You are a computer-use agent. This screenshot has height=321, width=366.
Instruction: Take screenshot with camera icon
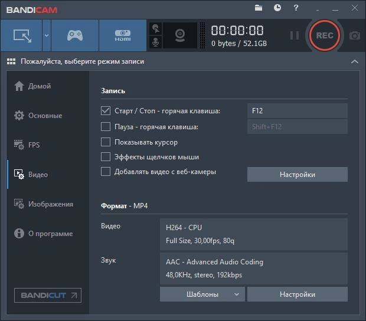click(x=355, y=35)
